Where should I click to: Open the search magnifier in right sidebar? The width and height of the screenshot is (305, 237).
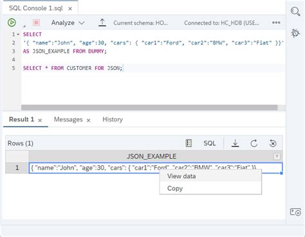(295, 12)
